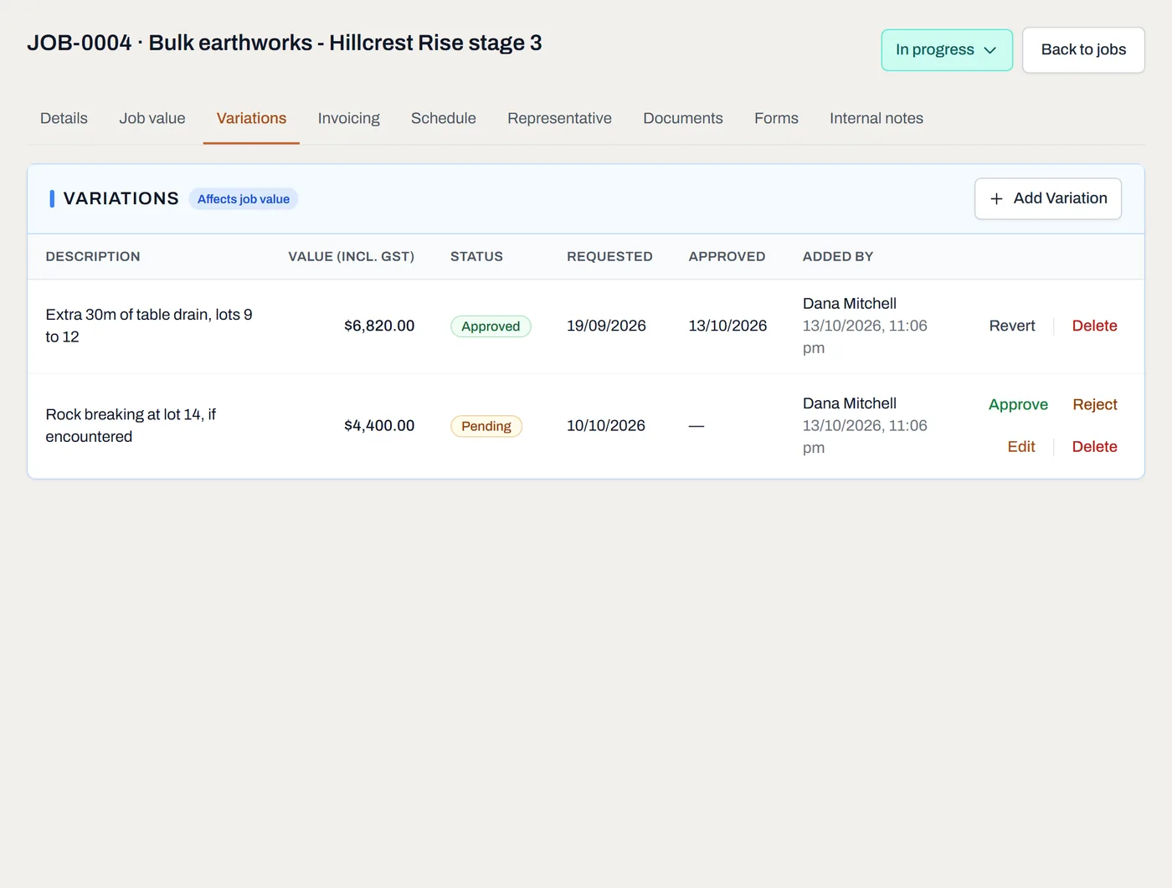Click the 10/10/2026 requested date
1172x888 pixels.
pyautogui.click(x=606, y=425)
